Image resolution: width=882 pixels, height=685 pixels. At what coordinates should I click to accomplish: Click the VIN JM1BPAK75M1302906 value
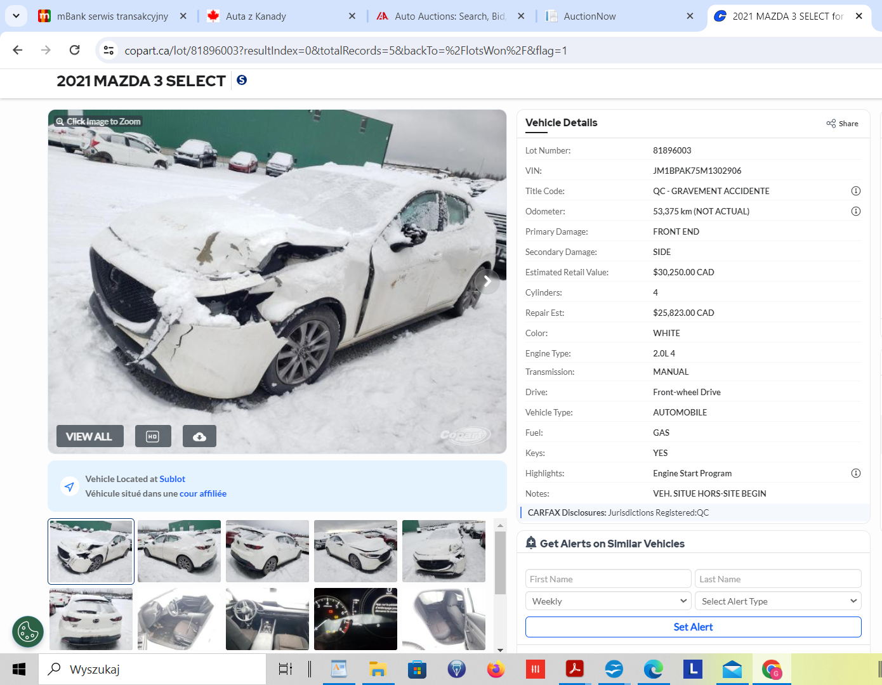(697, 171)
